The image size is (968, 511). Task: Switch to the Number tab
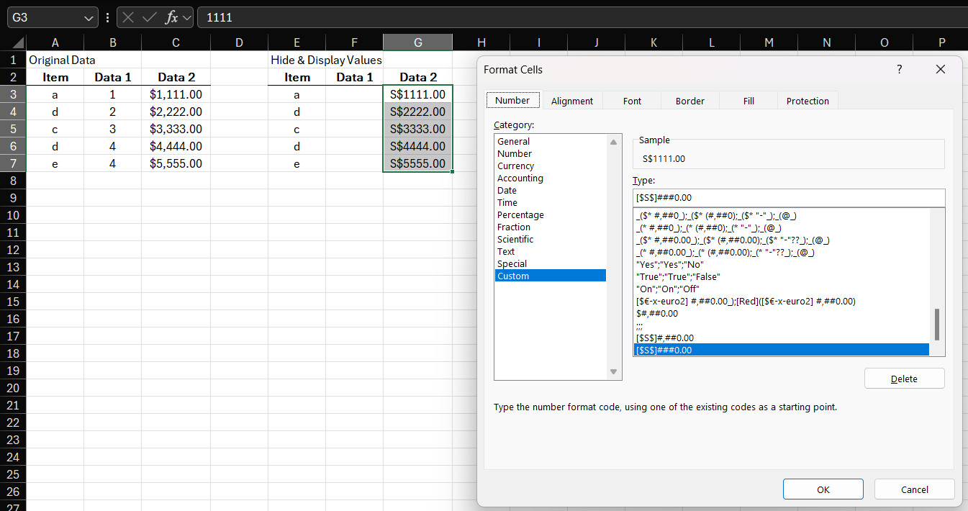[x=512, y=101]
